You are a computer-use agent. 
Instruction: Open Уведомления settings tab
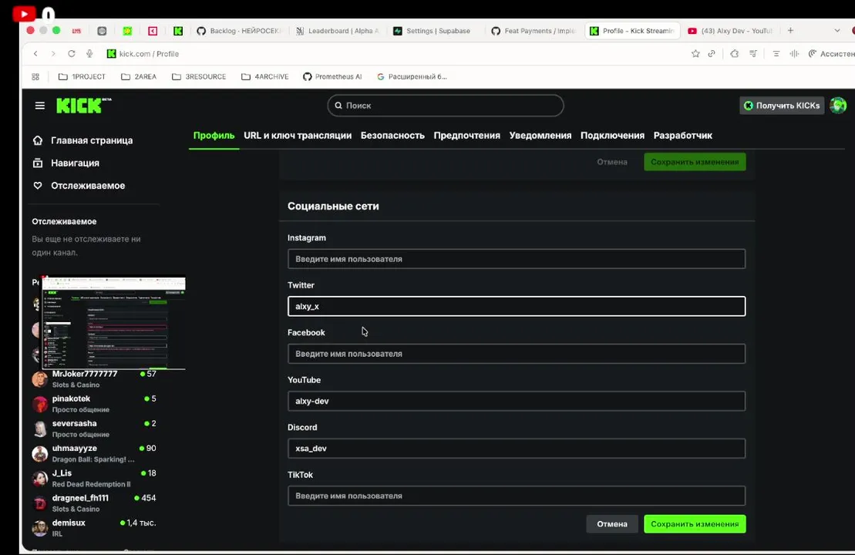[x=540, y=135]
